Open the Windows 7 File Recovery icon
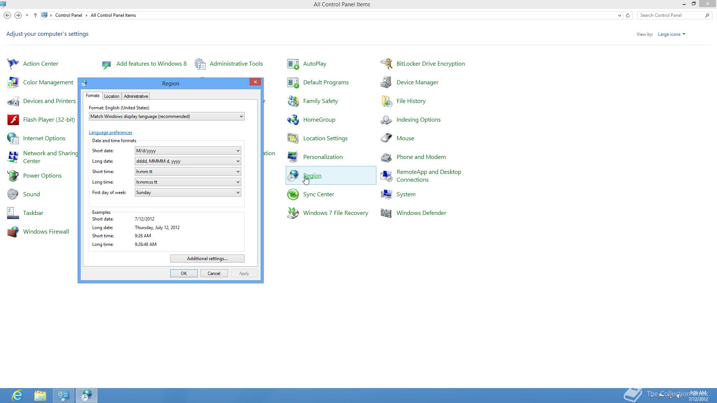The height and width of the screenshot is (403, 717). point(293,213)
